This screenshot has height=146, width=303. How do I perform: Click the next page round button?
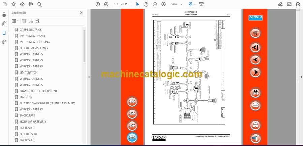point(255,72)
